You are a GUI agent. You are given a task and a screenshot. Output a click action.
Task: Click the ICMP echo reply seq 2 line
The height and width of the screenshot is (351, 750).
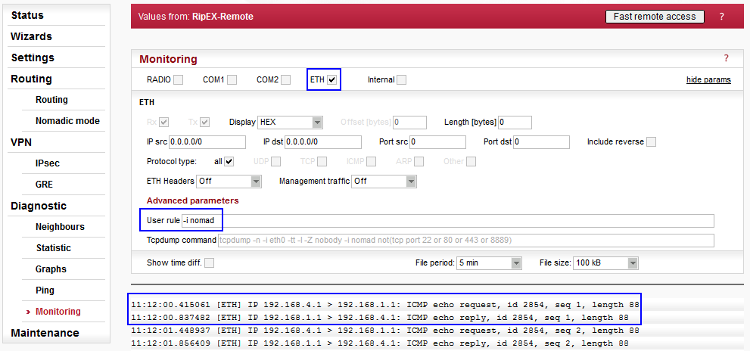379,343
